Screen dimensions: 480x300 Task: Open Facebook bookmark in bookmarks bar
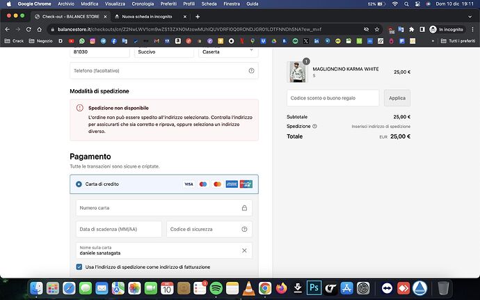click(x=114, y=41)
